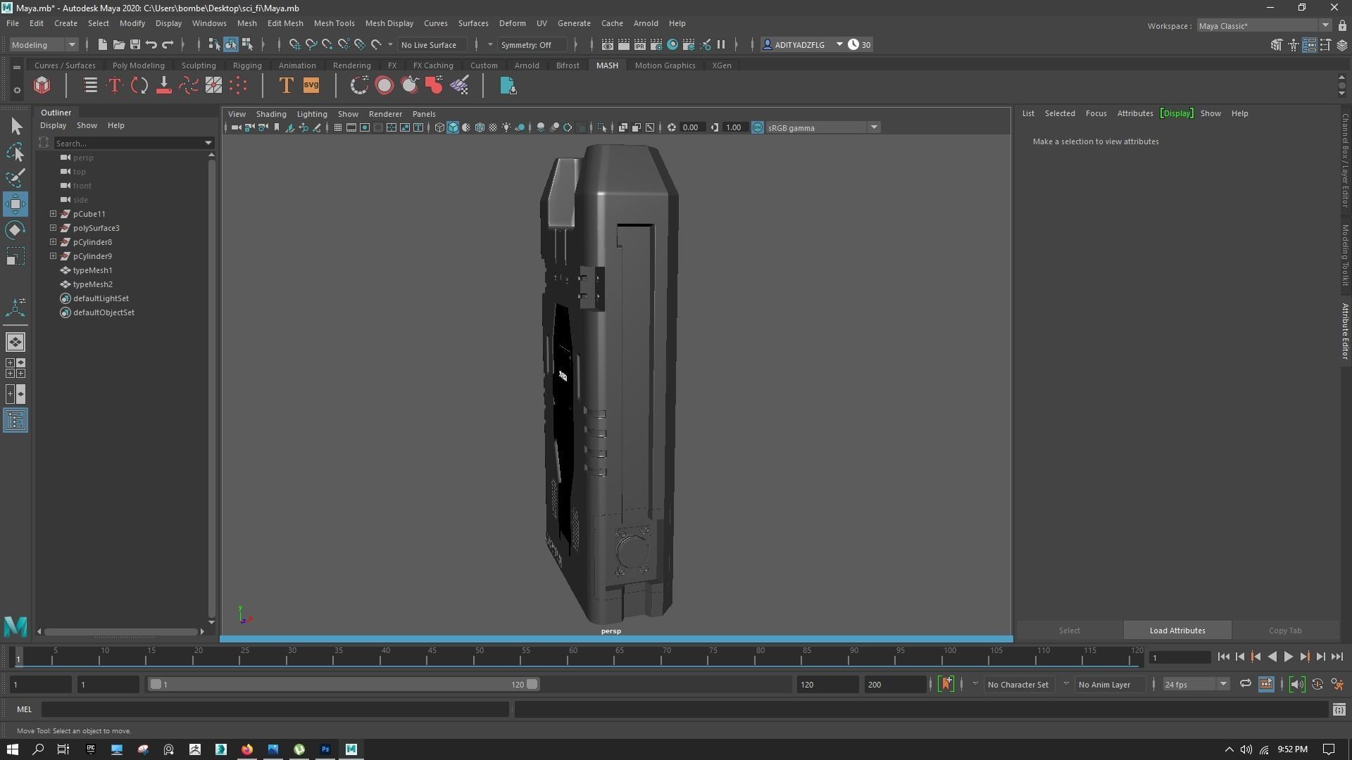Click frame 60 on the time slider
The width and height of the screenshot is (1352, 760).
[x=572, y=657]
